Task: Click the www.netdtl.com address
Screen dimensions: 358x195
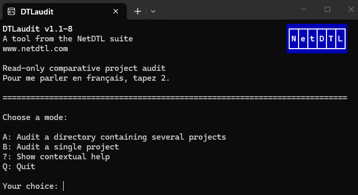Action: (x=35, y=49)
